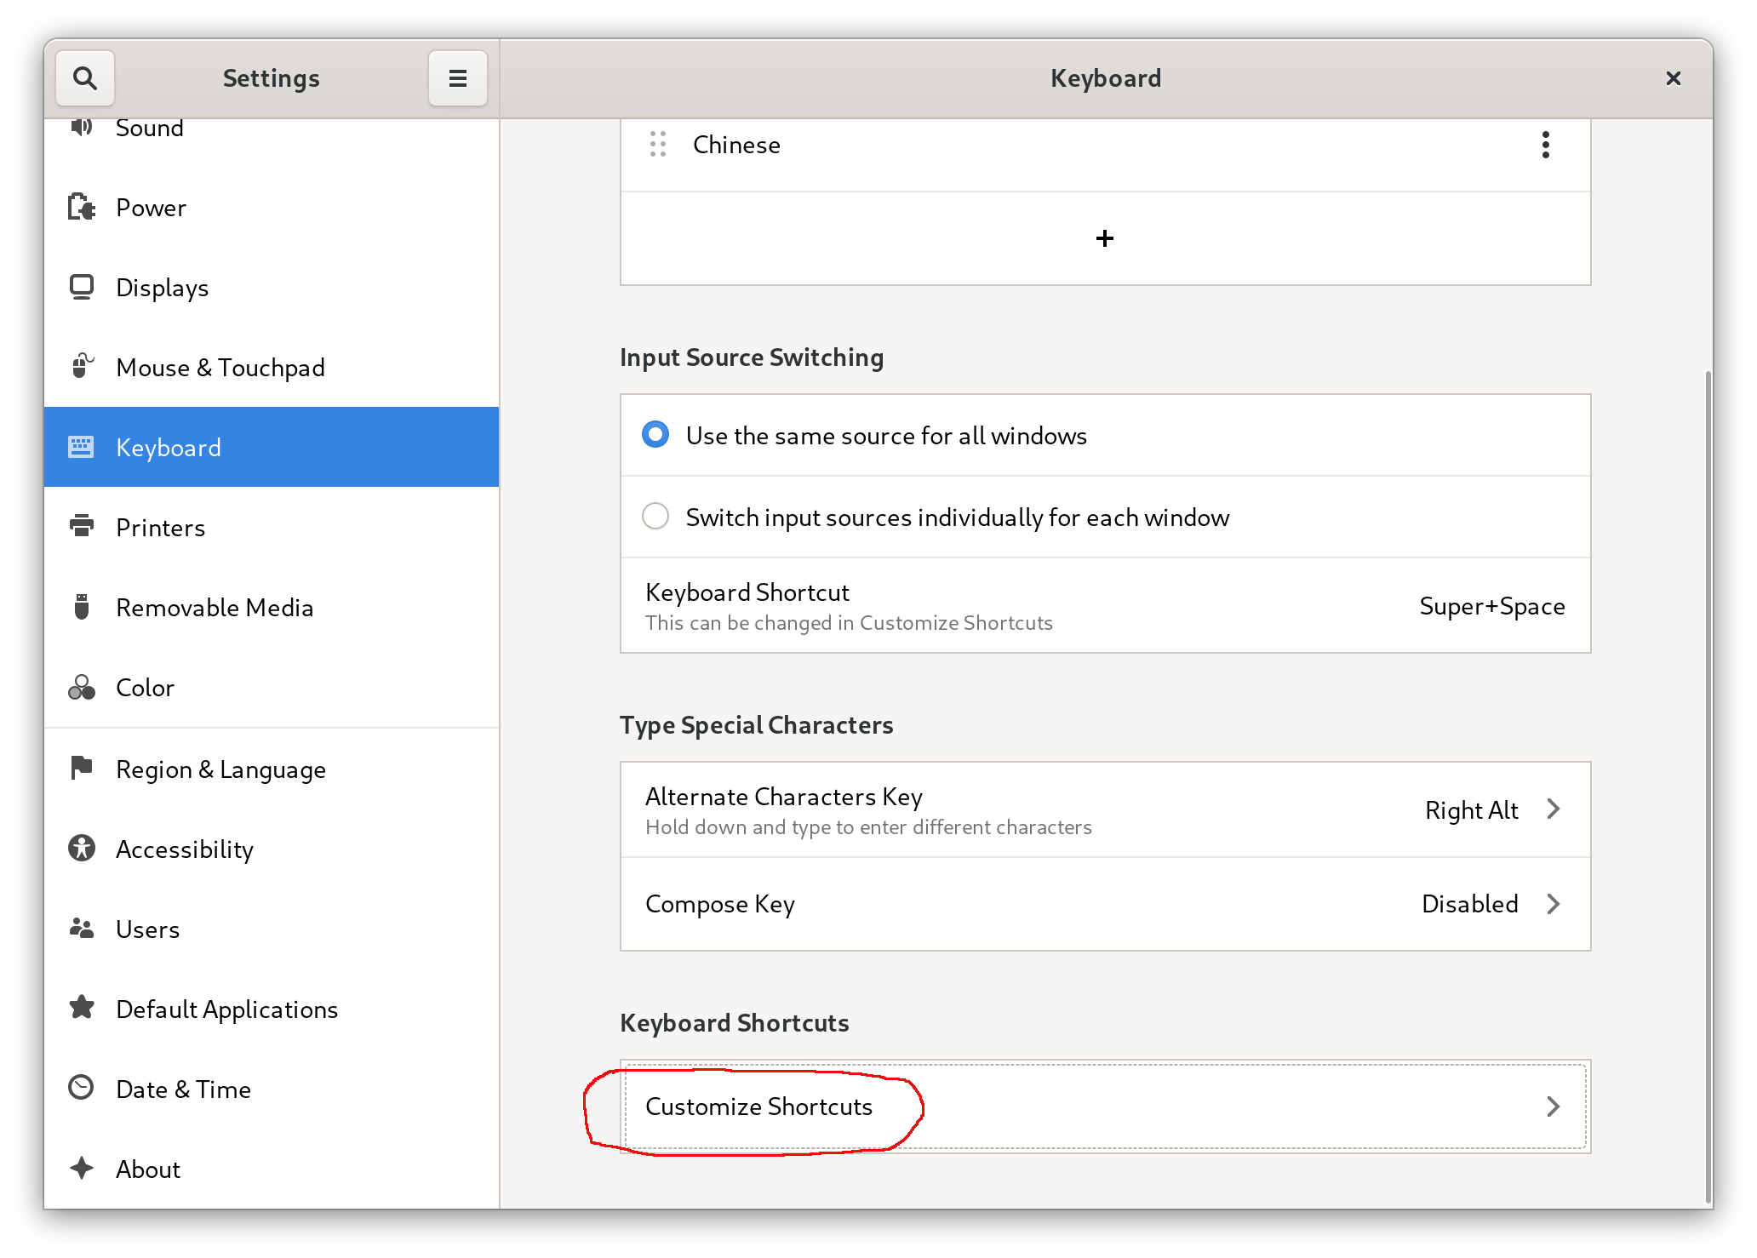The width and height of the screenshot is (1757, 1258).
Task: Open the hamburger menu button
Action: (457, 78)
